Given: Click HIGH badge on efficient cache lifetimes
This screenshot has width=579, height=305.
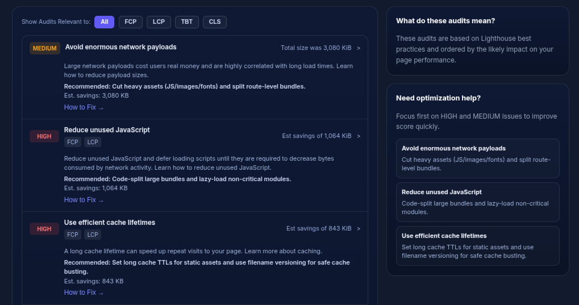Looking at the screenshot, I should point(44,229).
